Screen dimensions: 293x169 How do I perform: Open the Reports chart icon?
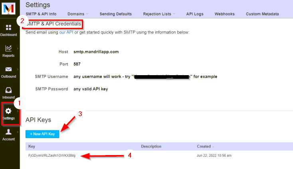coord(8,48)
